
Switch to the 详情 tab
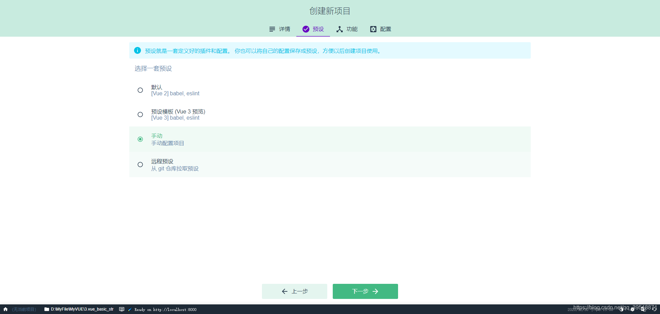click(285, 29)
